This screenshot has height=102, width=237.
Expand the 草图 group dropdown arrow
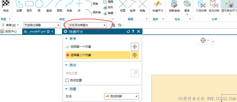pyautogui.click(x=10, y=19)
